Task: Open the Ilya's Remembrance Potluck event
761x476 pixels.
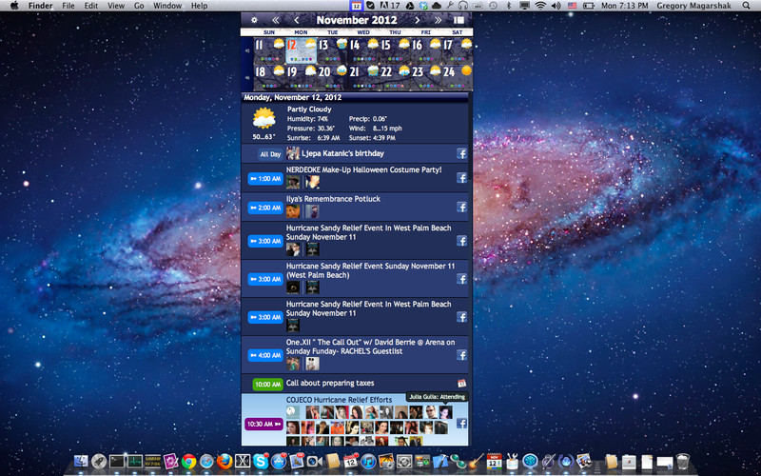Action: pyautogui.click(x=333, y=199)
